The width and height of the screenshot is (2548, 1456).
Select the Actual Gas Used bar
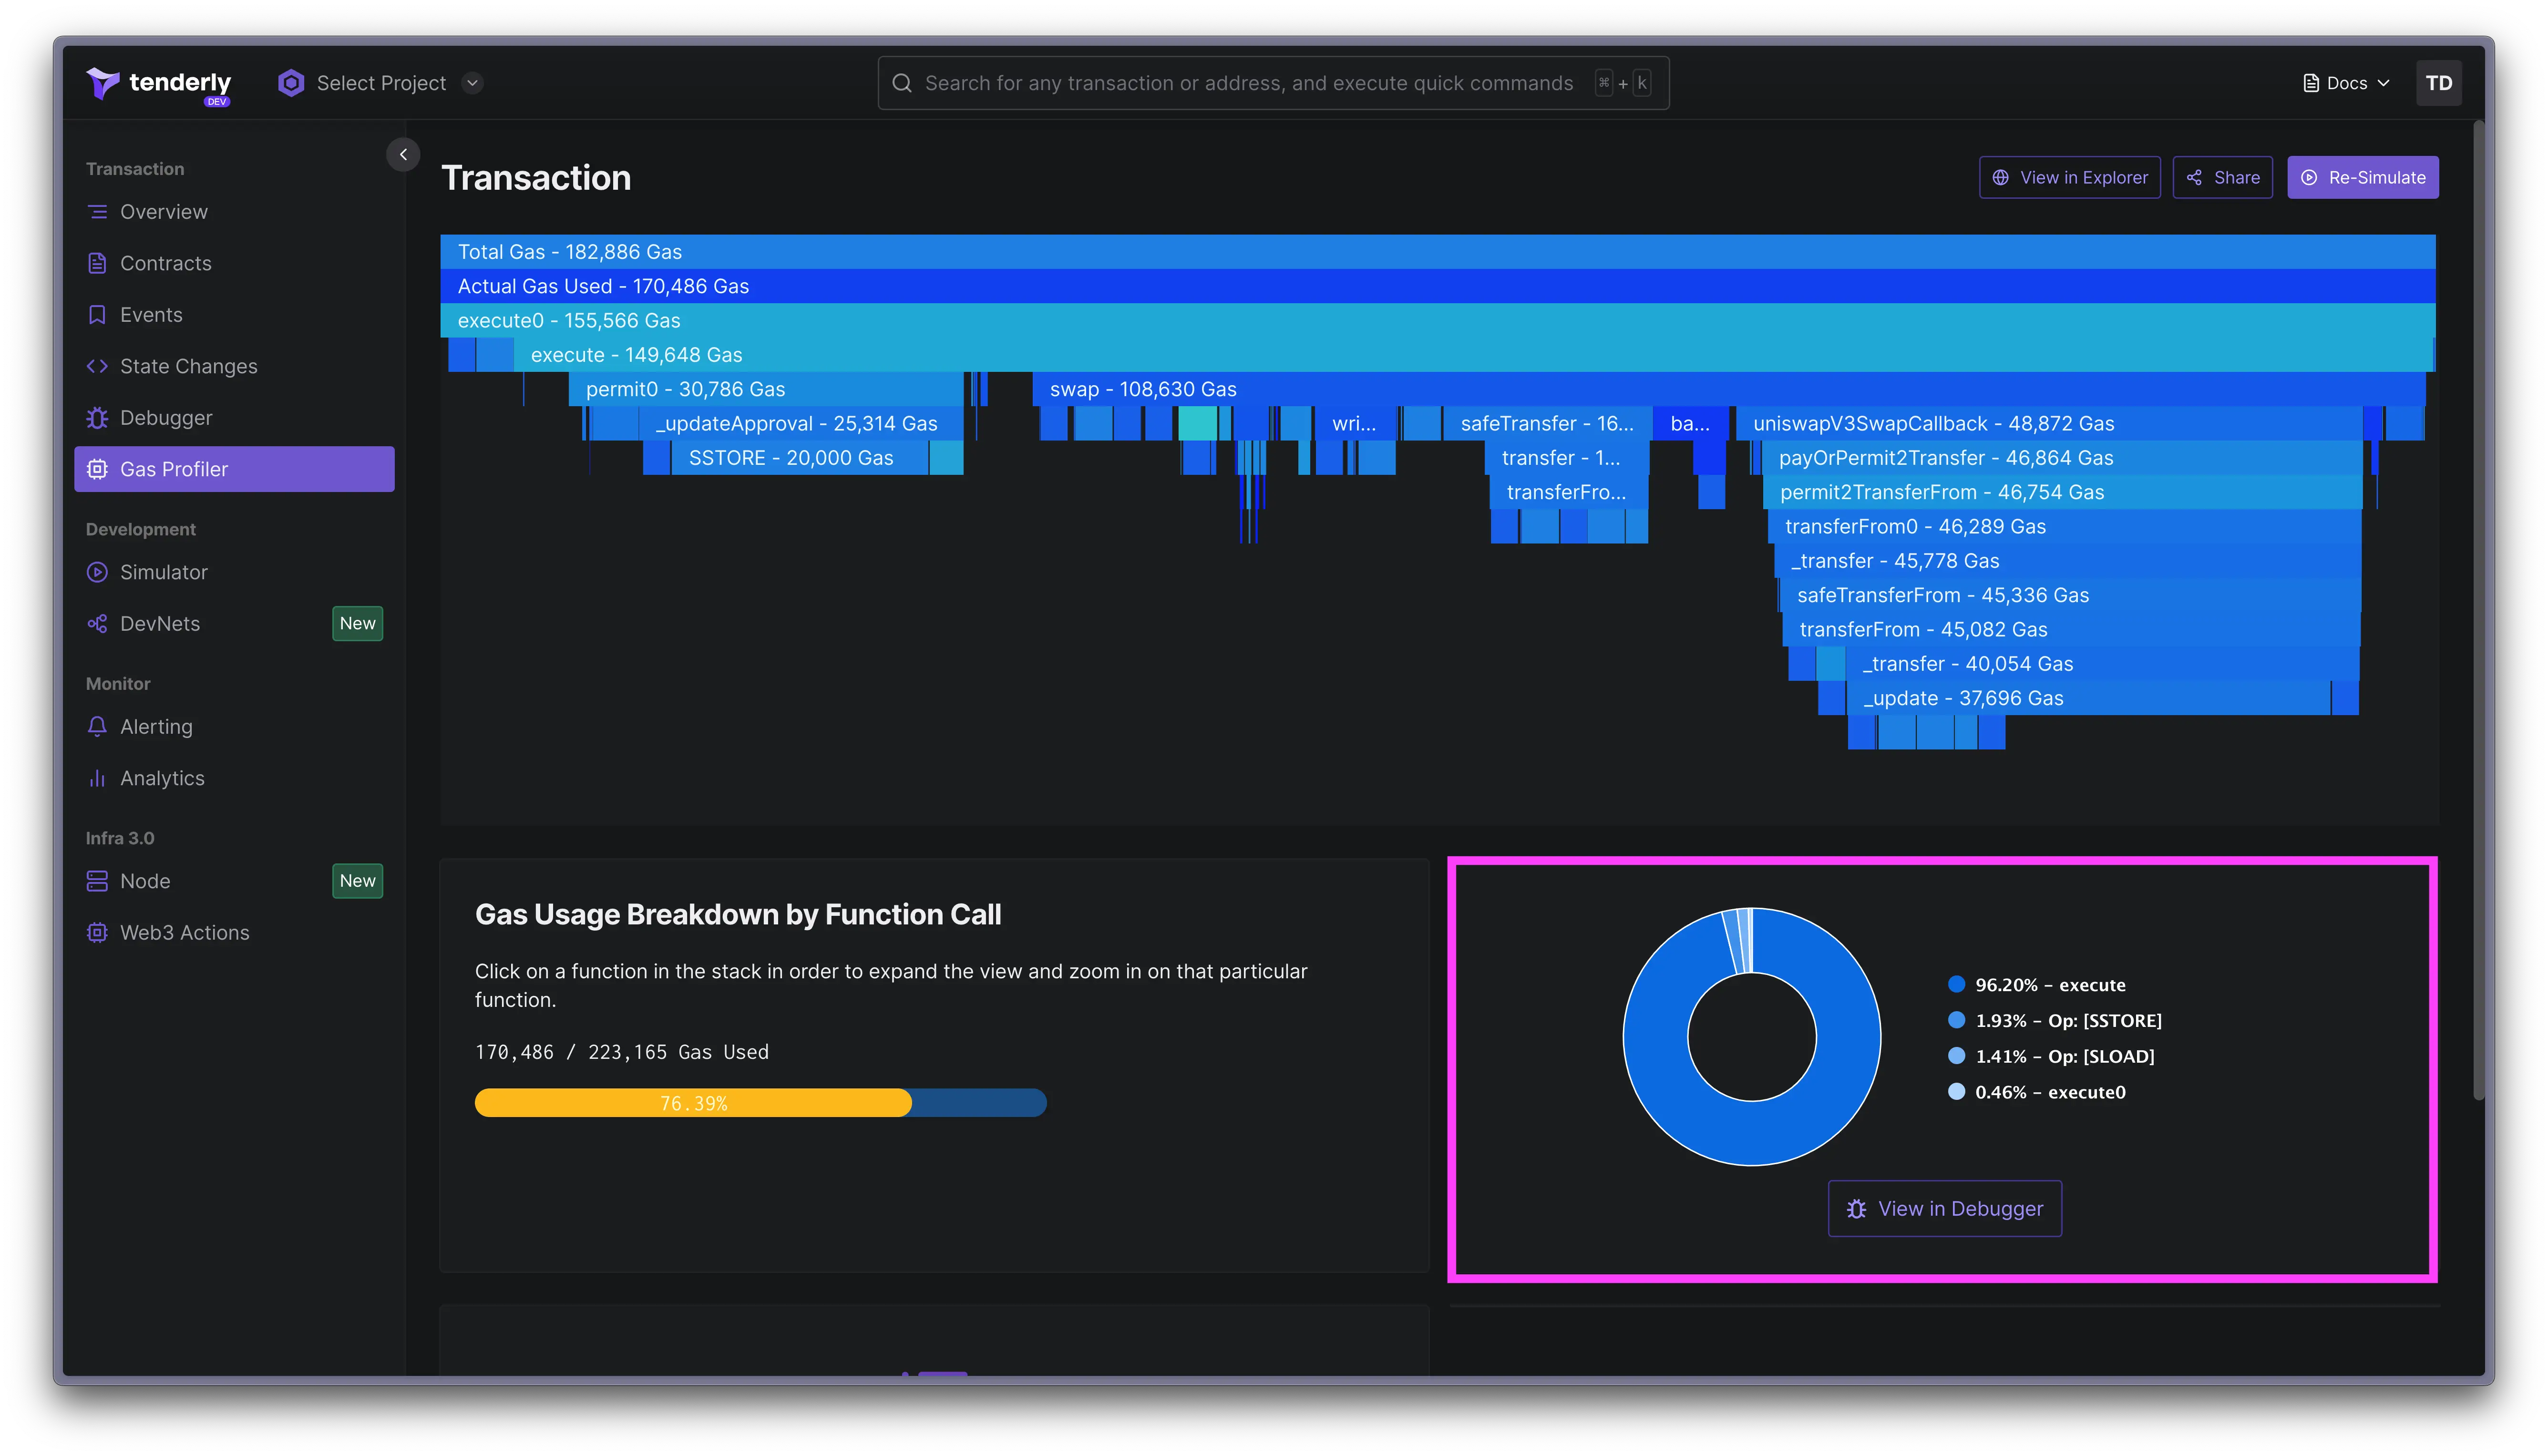pos(1437,286)
